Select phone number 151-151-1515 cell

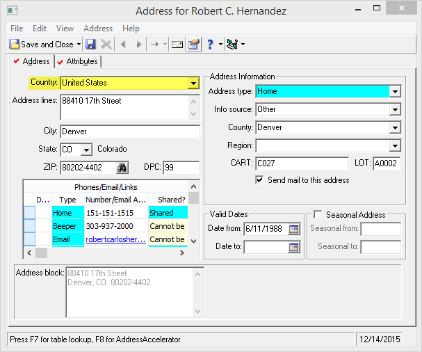click(x=116, y=213)
